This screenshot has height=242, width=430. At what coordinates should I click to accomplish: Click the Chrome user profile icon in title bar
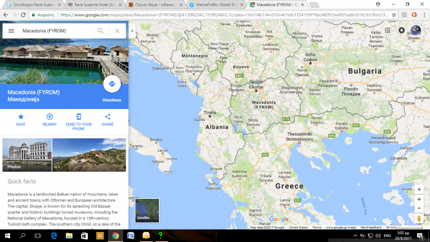pos(378,4)
